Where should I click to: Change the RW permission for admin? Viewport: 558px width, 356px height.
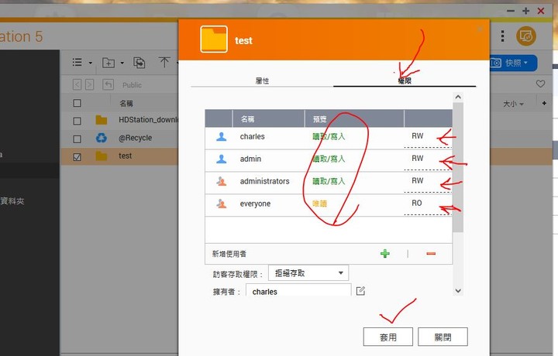[428, 159]
